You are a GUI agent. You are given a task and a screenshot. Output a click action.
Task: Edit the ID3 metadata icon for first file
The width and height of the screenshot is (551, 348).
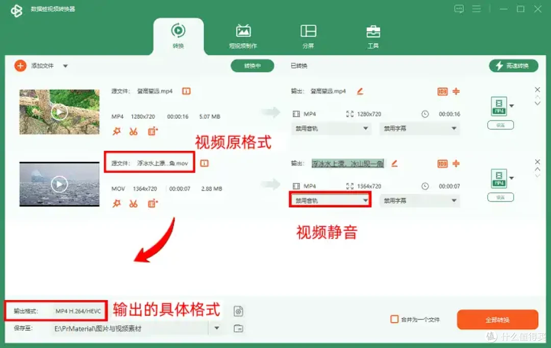click(x=442, y=92)
